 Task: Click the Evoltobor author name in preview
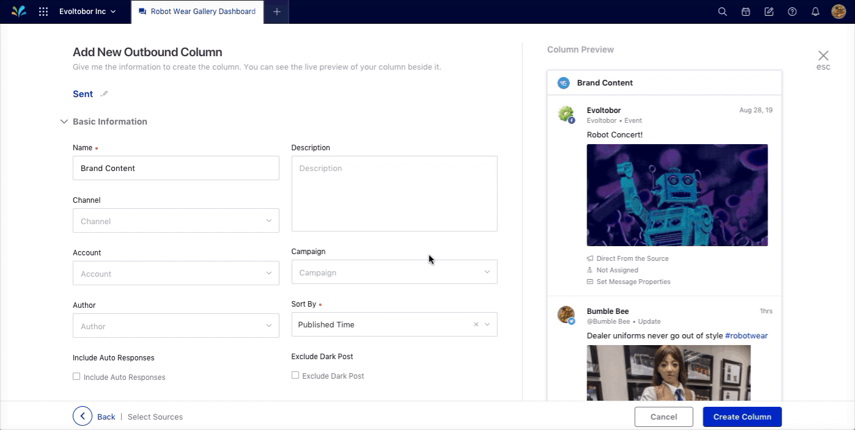pos(604,111)
